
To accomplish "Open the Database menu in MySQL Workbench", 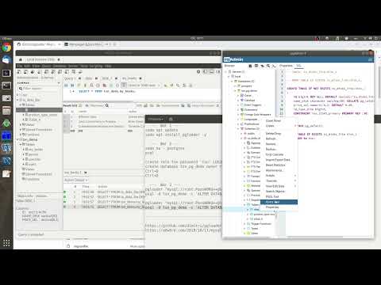I will tap(60, 66).
